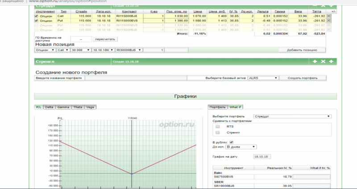Delete the 115 000 Call option row
The height and width of the screenshot is (189, 357).
[x=328, y=16]
